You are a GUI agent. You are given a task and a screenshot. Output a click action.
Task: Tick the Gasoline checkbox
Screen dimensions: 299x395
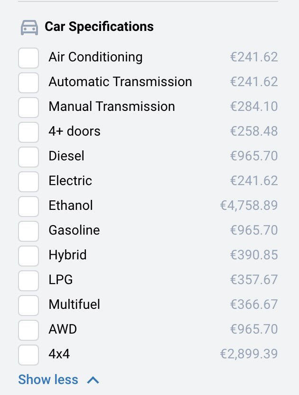(28, 231)
